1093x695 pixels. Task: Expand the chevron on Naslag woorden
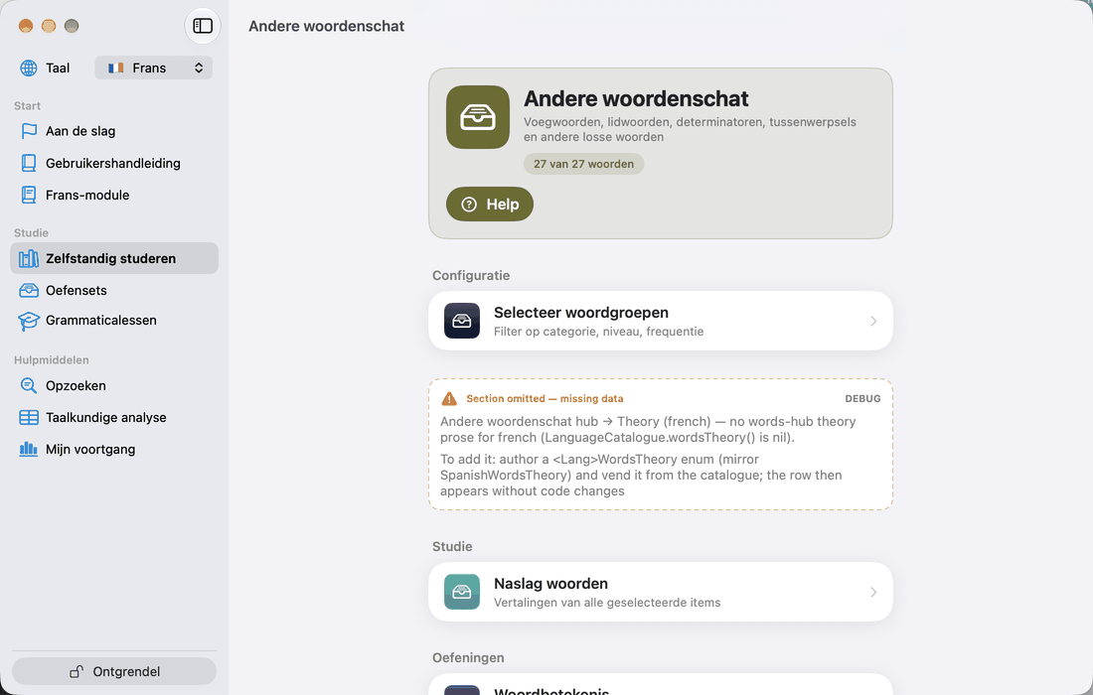(x=873, y=592)
